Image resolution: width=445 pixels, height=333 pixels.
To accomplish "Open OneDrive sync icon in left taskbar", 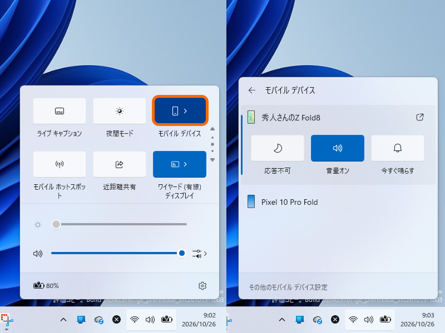I will pos(99,320).
